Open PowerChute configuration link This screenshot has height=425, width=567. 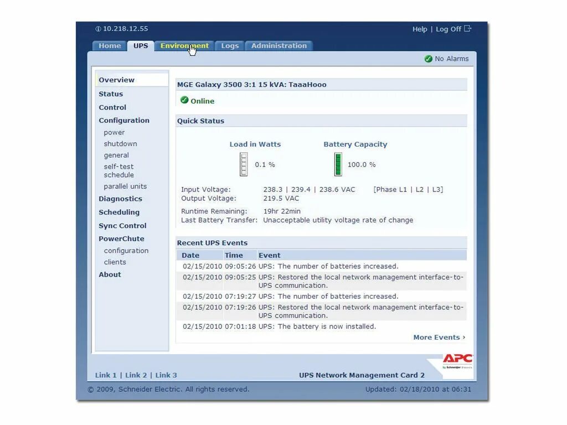click(x=126, y=251)
